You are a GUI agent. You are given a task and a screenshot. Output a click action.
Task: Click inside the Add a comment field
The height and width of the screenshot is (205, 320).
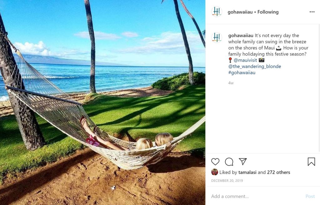point(257,196)
